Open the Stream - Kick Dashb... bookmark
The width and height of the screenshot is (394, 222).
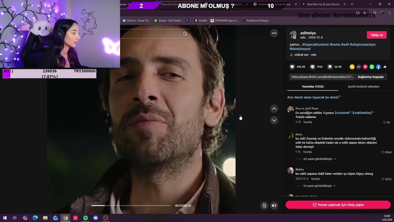[x=168, y=20]
